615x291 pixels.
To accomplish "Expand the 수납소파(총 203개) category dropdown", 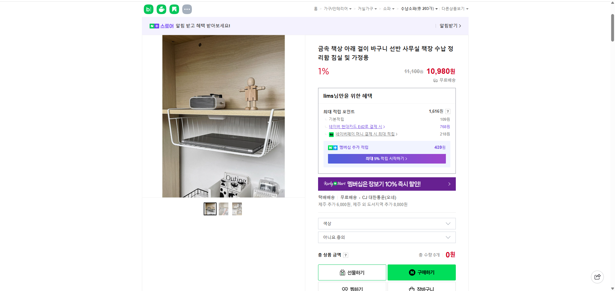I will click(419, 9).
